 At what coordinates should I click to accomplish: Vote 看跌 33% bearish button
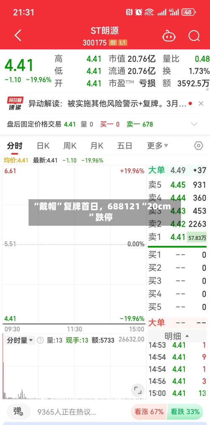tap(185, 412)
